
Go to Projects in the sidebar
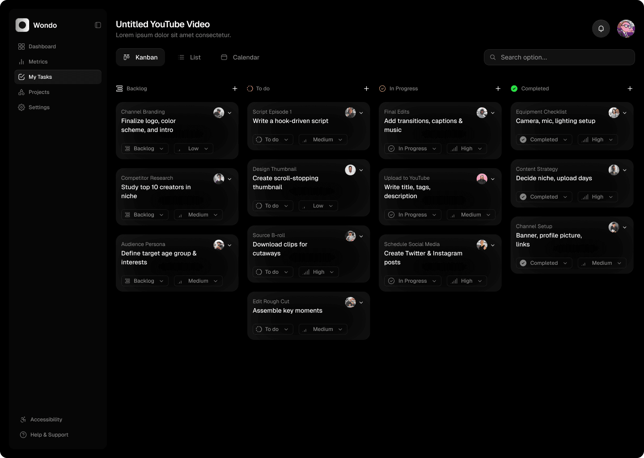click(39, 92)
